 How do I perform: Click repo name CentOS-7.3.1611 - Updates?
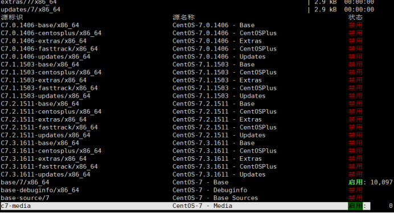tap(219, 174)
